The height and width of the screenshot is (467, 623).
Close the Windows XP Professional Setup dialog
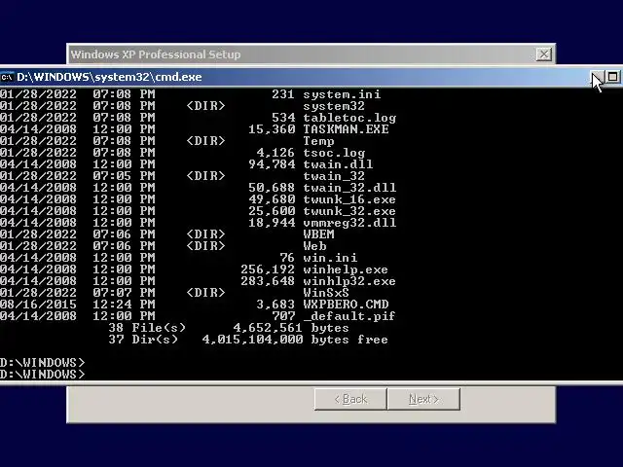[543, 54]
